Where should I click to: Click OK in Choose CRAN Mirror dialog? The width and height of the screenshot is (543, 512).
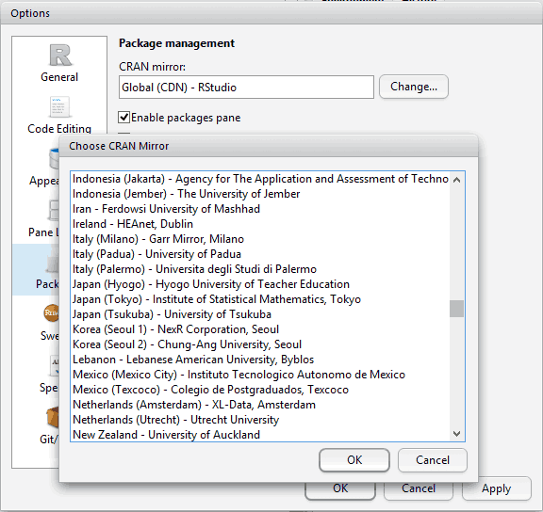354,460
